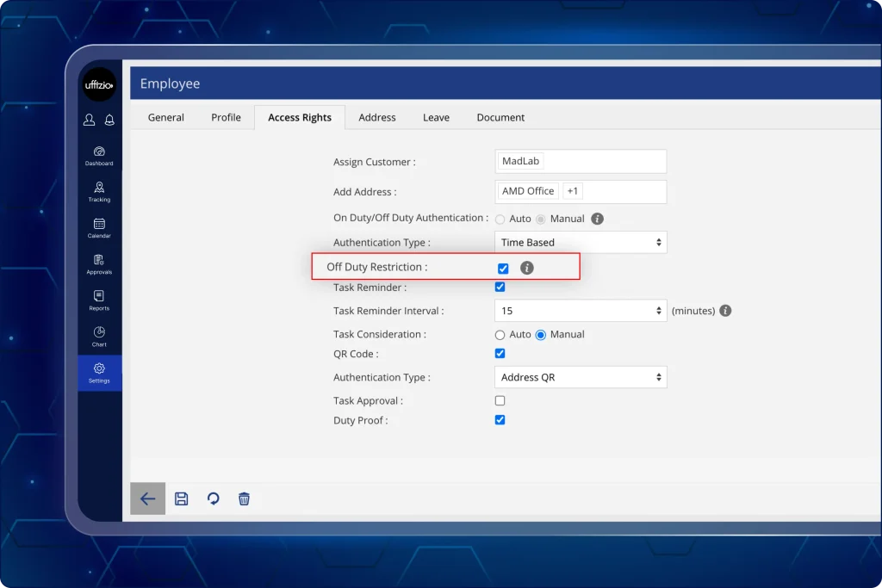Toggle QR Code checkbox

click(x=500, y=353)
